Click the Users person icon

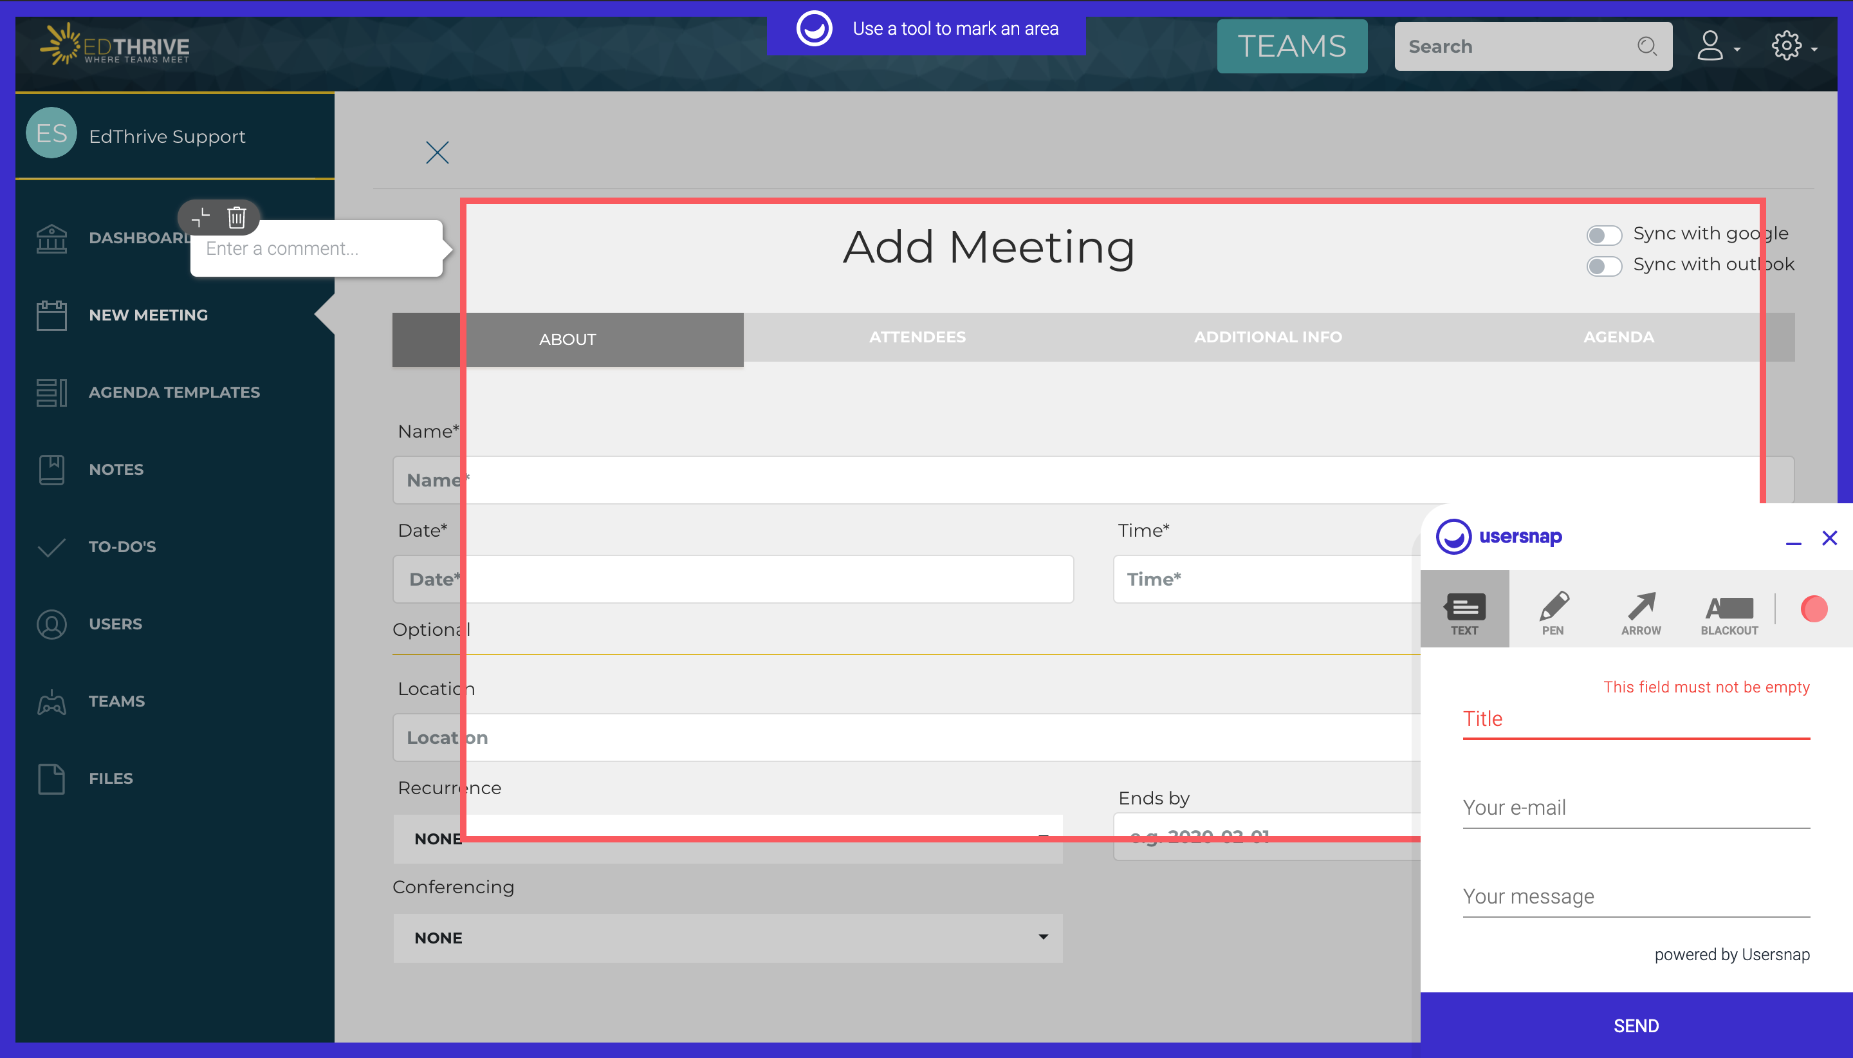51,624
